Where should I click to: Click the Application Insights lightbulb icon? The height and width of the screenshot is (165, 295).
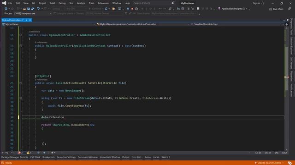tap(219, 9)
